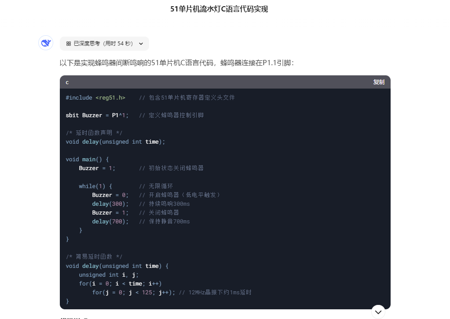Click the comment 延时函数声明
Screen dimensions: 450x319
(x=94, y=133)
